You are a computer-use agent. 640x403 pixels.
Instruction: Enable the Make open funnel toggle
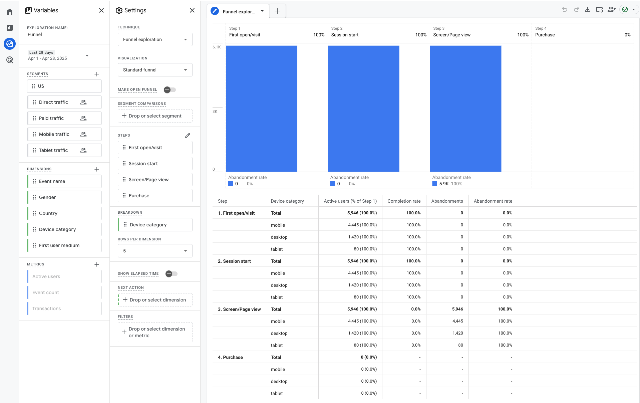169,89
